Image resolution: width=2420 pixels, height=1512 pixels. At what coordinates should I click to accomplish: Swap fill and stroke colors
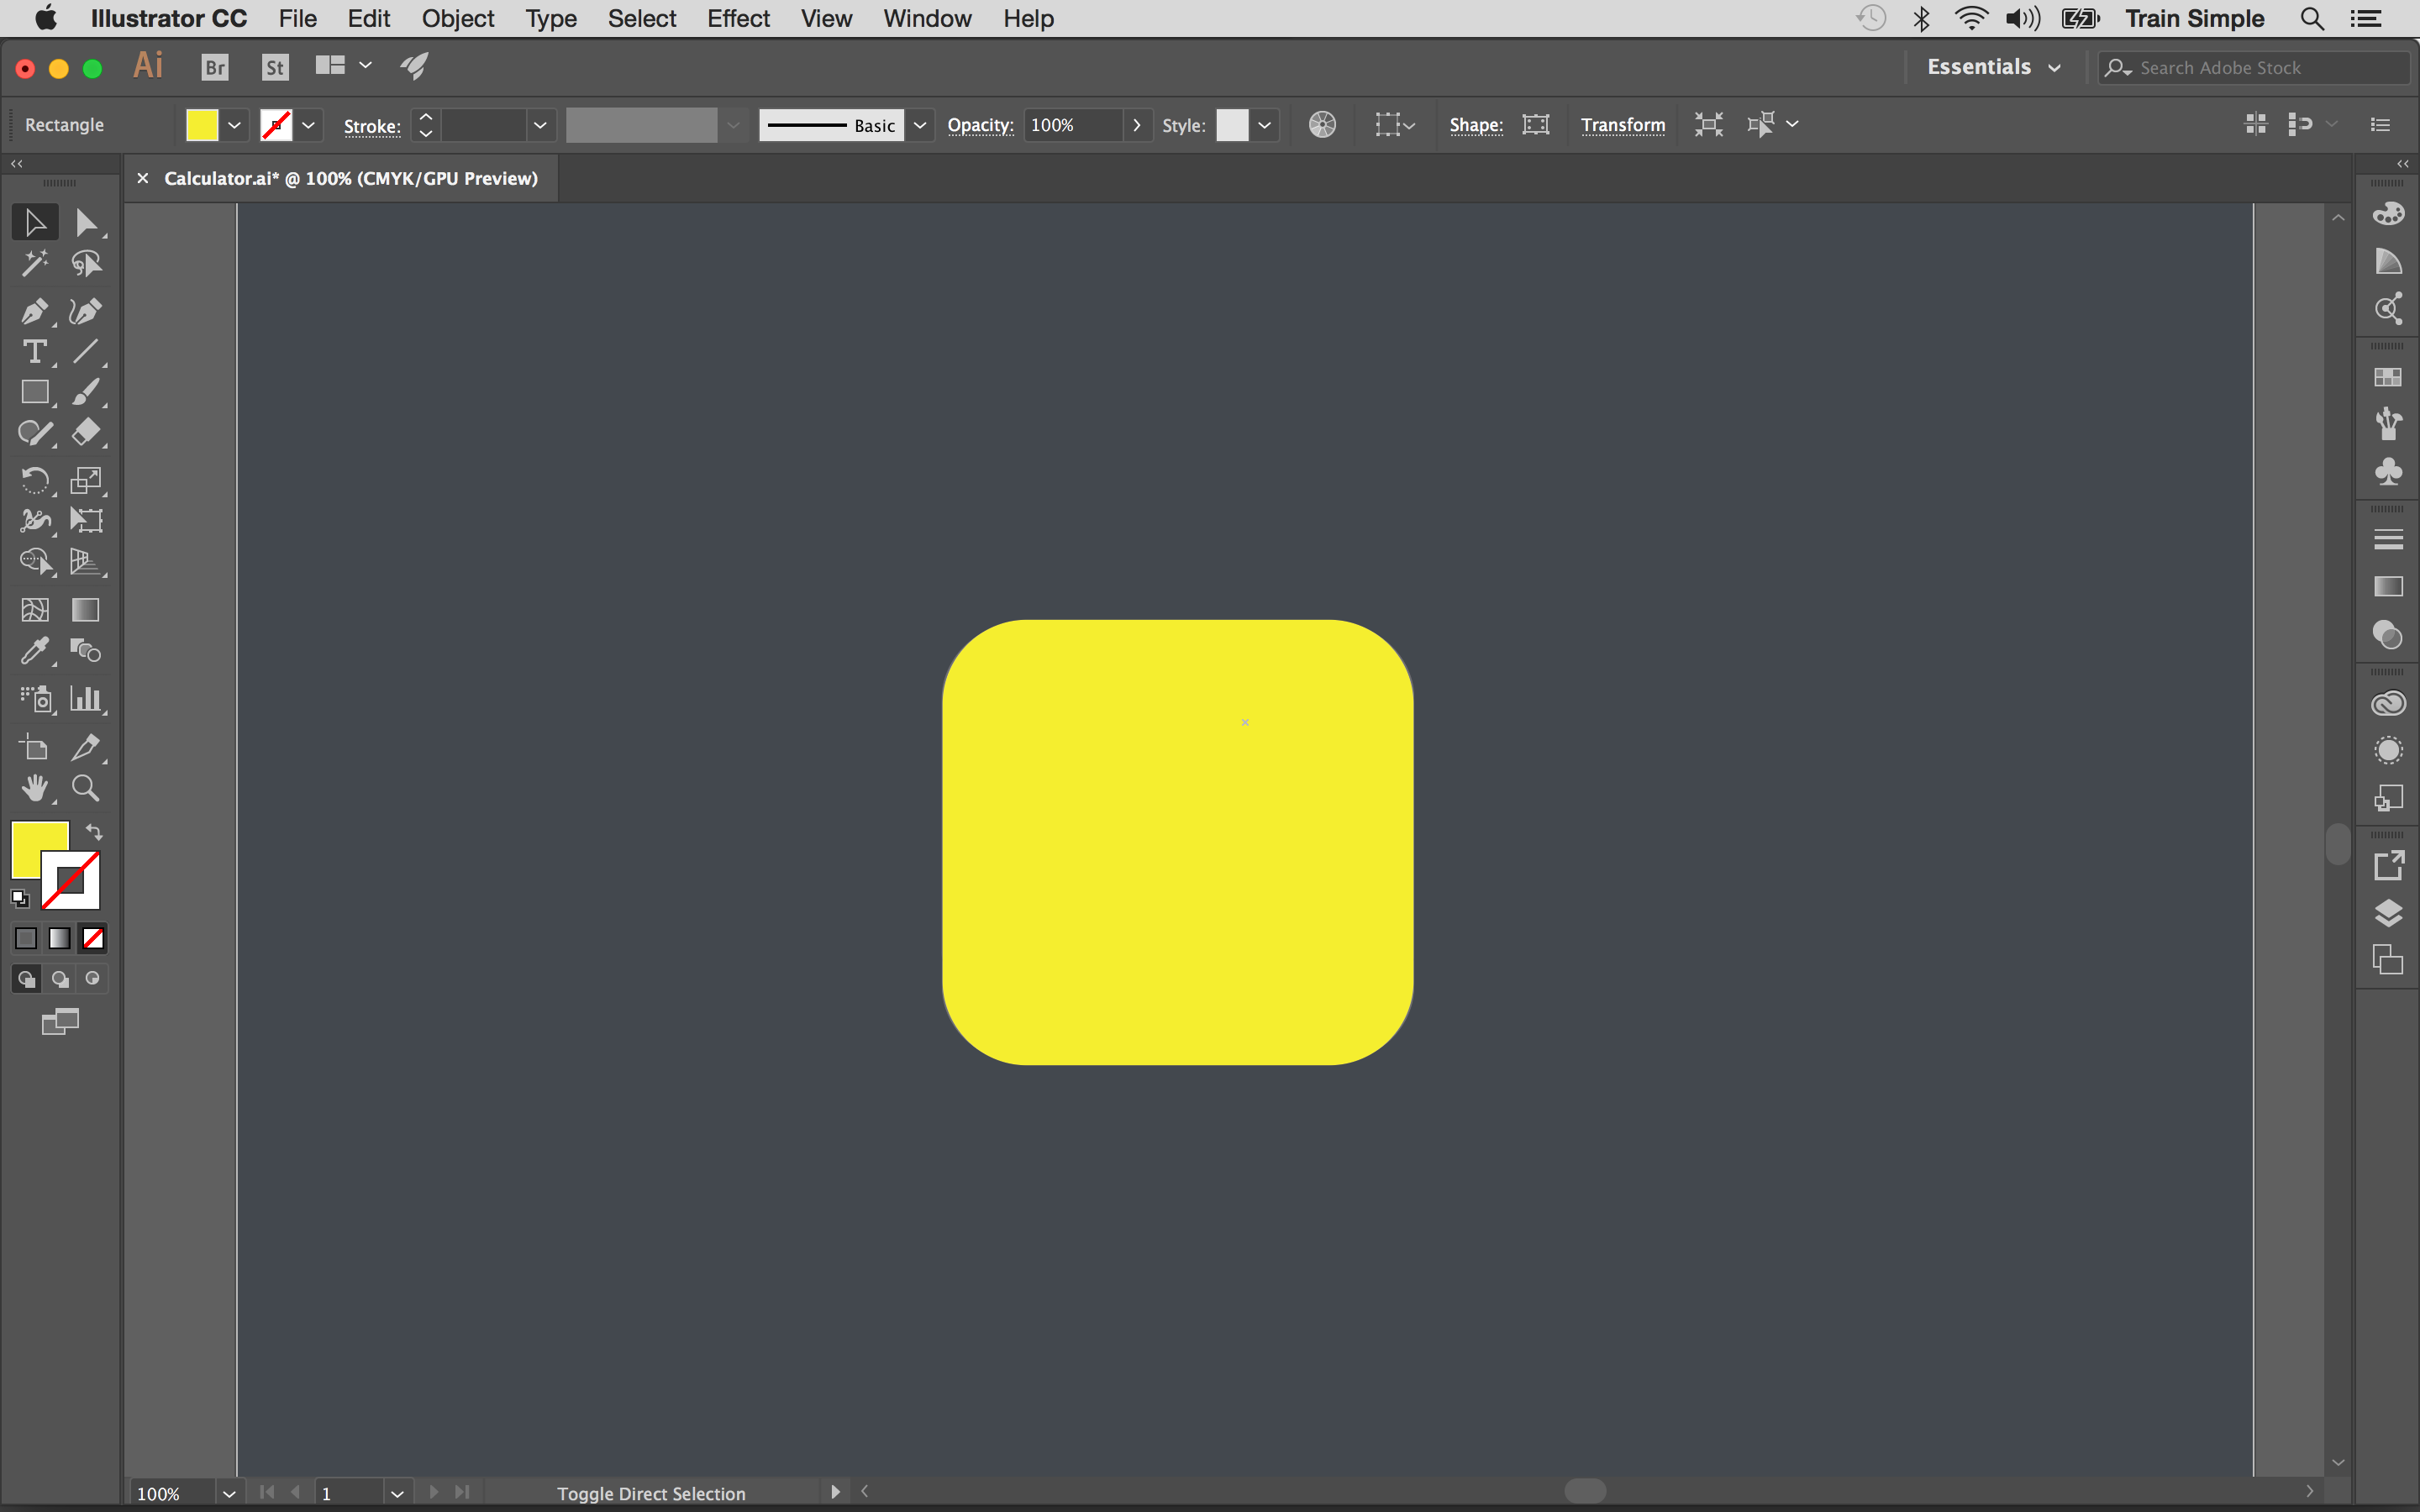[93, 831]
